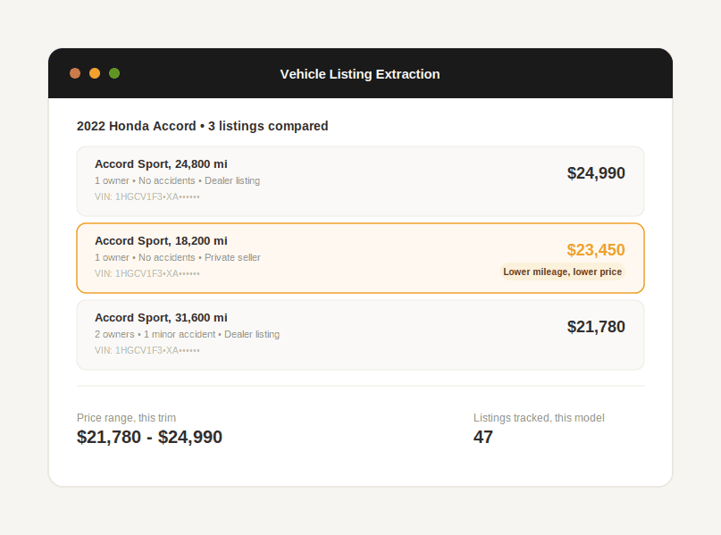Click the $24,990 price
This screenshot has width=721, height=535.
[596, 173]
